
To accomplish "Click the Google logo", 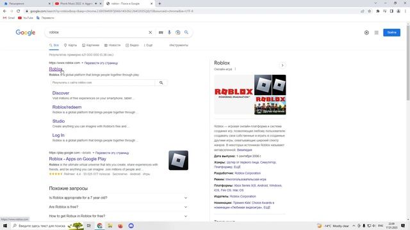I will (x=26, y=33).
